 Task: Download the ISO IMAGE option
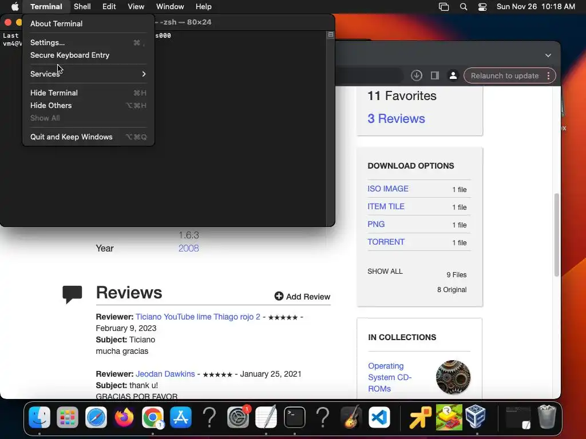[x=388, y=189]
